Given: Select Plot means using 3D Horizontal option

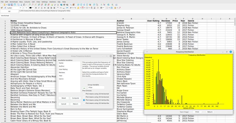Looking at the screenshot, I should click(x=84, y=97).
